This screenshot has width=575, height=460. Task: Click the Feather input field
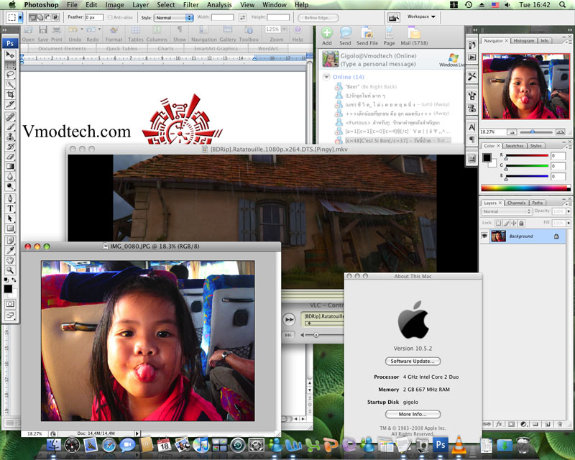[x=94, y=17]
